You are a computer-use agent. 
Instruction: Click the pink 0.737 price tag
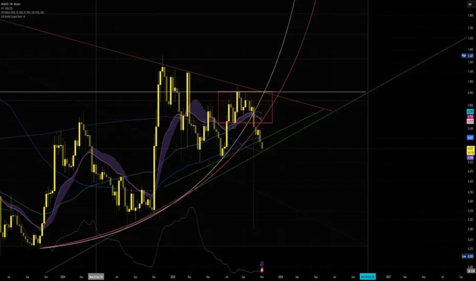tap(471, 121)
